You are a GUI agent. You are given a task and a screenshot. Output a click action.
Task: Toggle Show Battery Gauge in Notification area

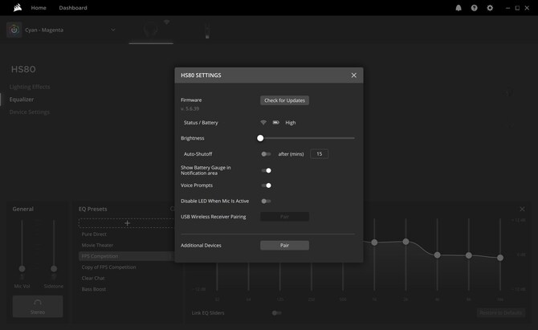[266, 170]
